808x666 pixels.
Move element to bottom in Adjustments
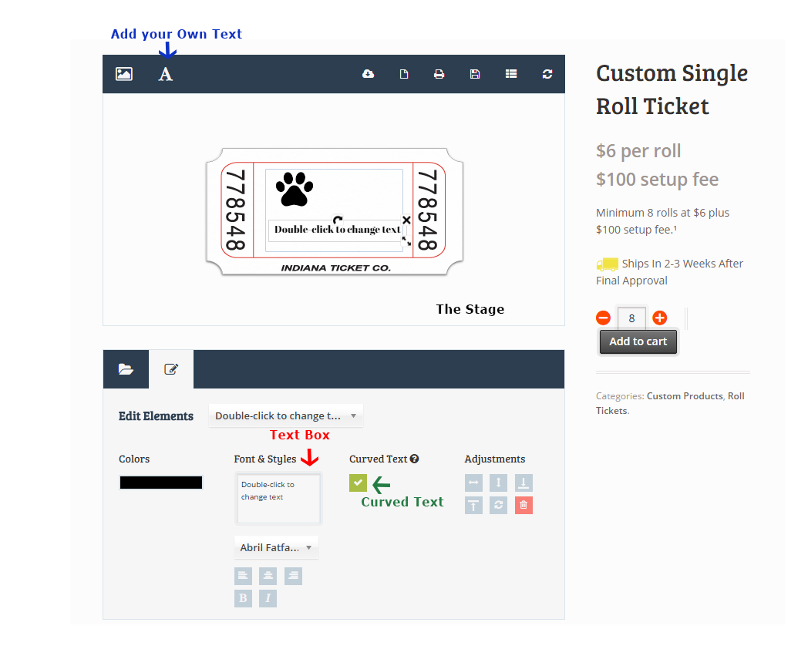pos(524,483)
